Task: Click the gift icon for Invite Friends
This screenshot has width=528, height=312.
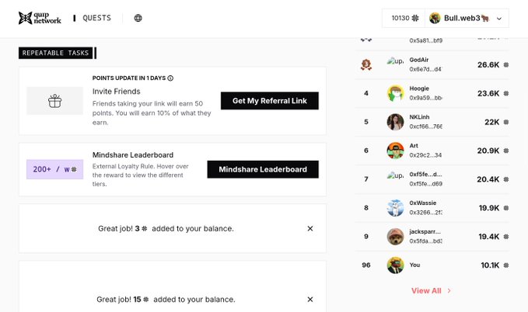Action: [x=55, y=101]
